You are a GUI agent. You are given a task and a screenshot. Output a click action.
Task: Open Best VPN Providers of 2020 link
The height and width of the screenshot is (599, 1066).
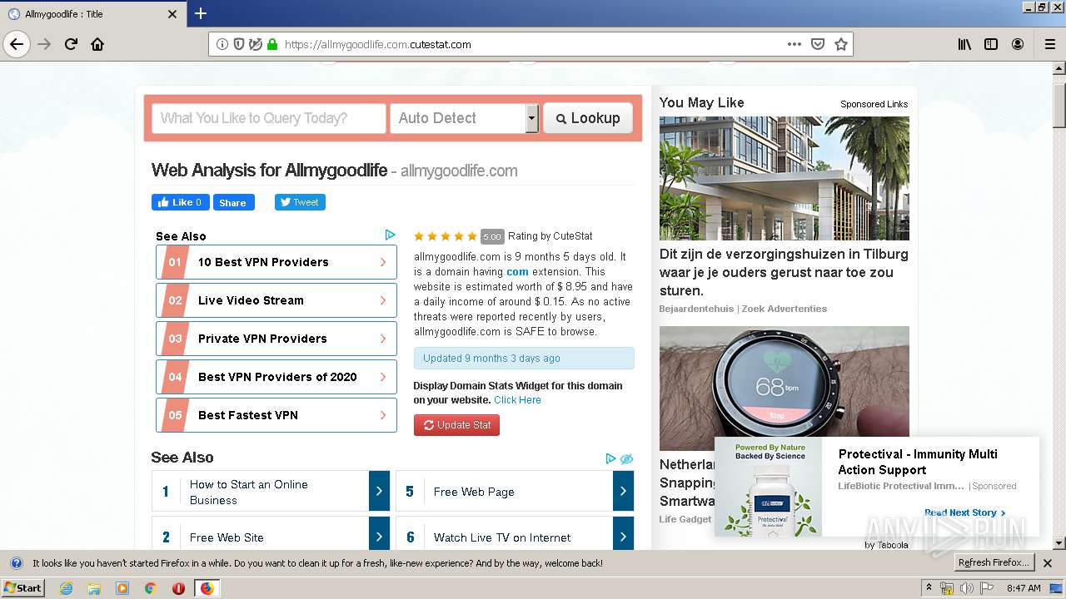click(276, 377)
